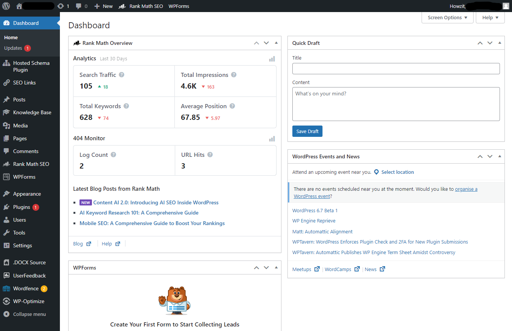512x331 pixels.
Task: Collapse the Quick Draft widget
Action: click(x=500, y=43)
